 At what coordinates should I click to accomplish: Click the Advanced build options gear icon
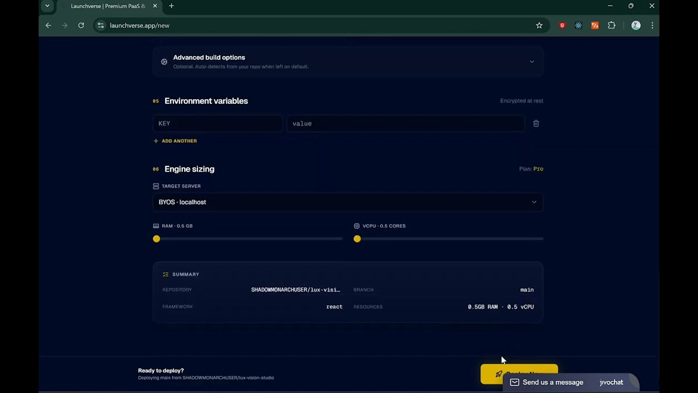click(x=164, y=62)
